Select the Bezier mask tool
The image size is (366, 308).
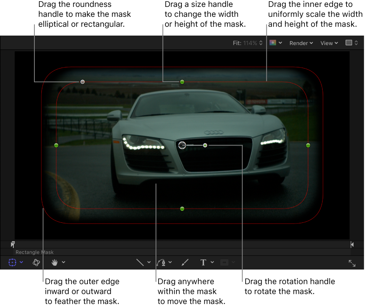click(x=162, y=263)
